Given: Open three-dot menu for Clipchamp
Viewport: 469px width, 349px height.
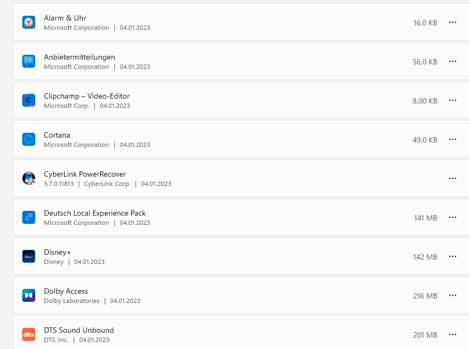Looking at the screenshot, I should tap(453, 100).
